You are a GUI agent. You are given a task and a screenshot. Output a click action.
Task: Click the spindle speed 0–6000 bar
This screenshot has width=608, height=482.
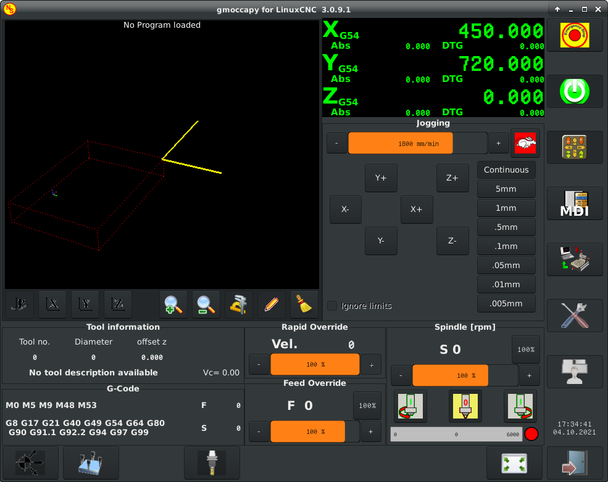coord(457,434)
